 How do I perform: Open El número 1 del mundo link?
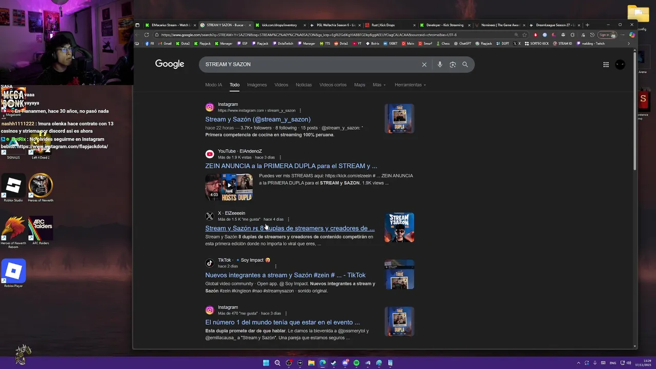(282, 322)
